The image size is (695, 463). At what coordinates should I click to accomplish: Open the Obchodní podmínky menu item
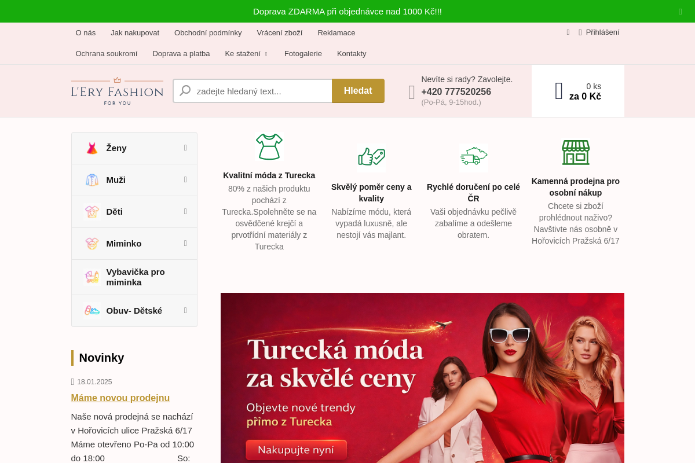click(x=208, y=33)
